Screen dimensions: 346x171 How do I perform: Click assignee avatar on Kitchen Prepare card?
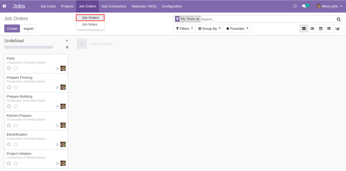[x=63, y=125]
